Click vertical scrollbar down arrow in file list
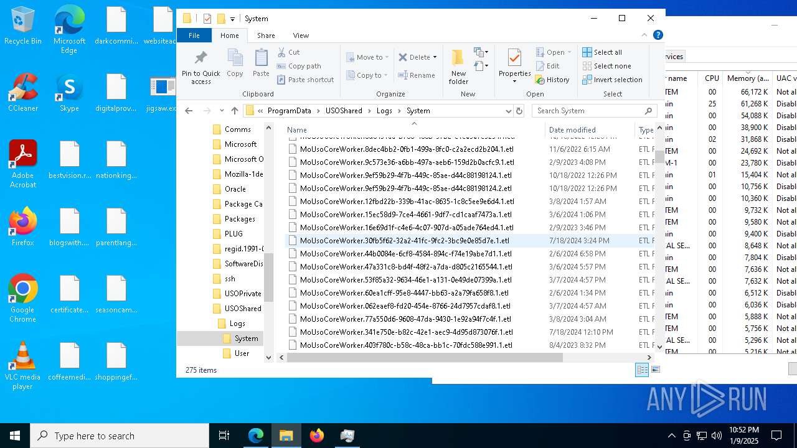The image size is (797, 448). pyautogui.click(x=660, y=347)
